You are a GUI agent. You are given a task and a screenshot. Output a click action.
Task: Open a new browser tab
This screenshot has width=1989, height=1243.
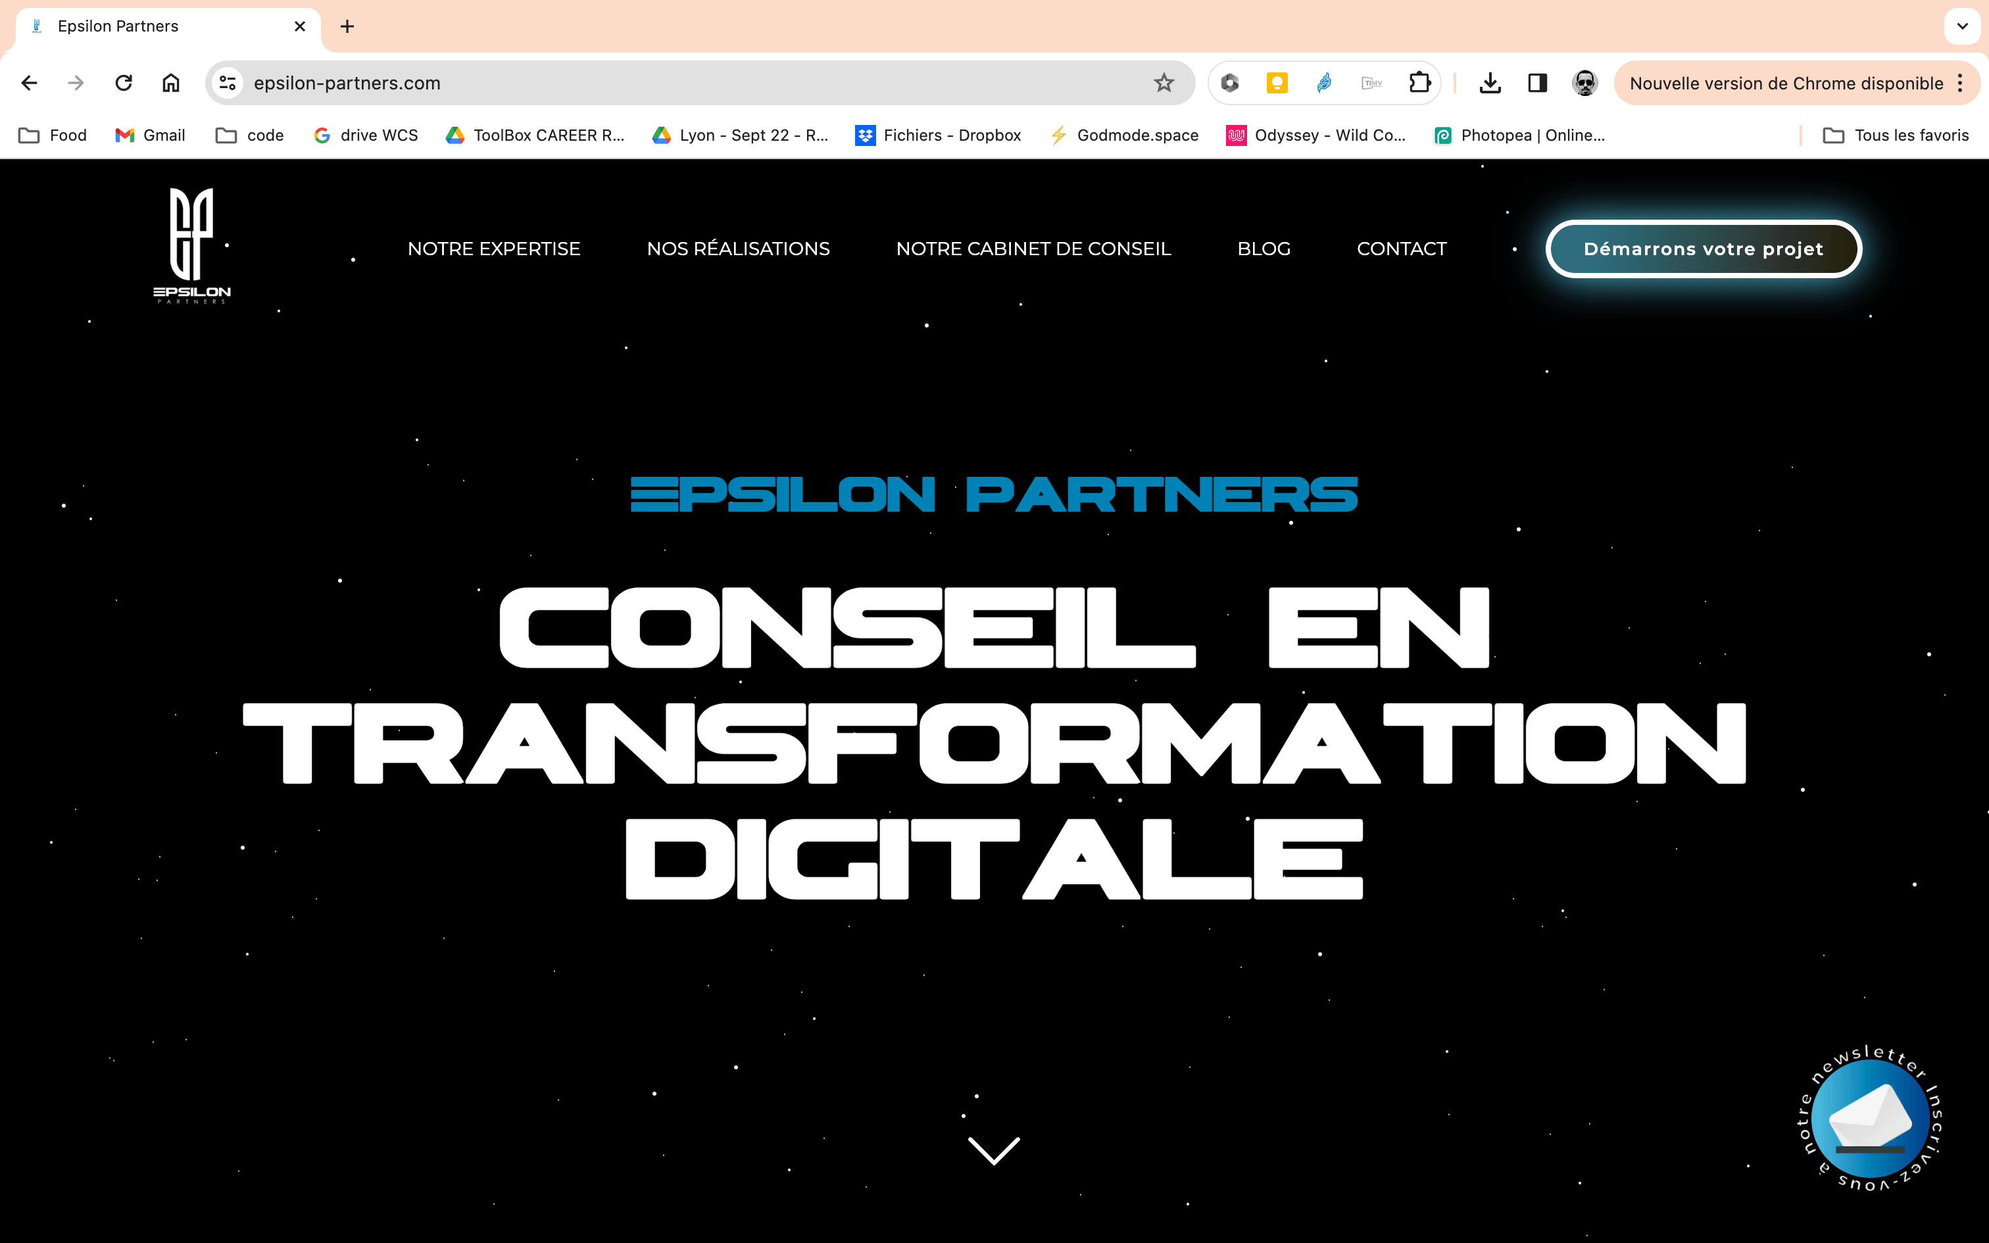[x=348, y=26]
